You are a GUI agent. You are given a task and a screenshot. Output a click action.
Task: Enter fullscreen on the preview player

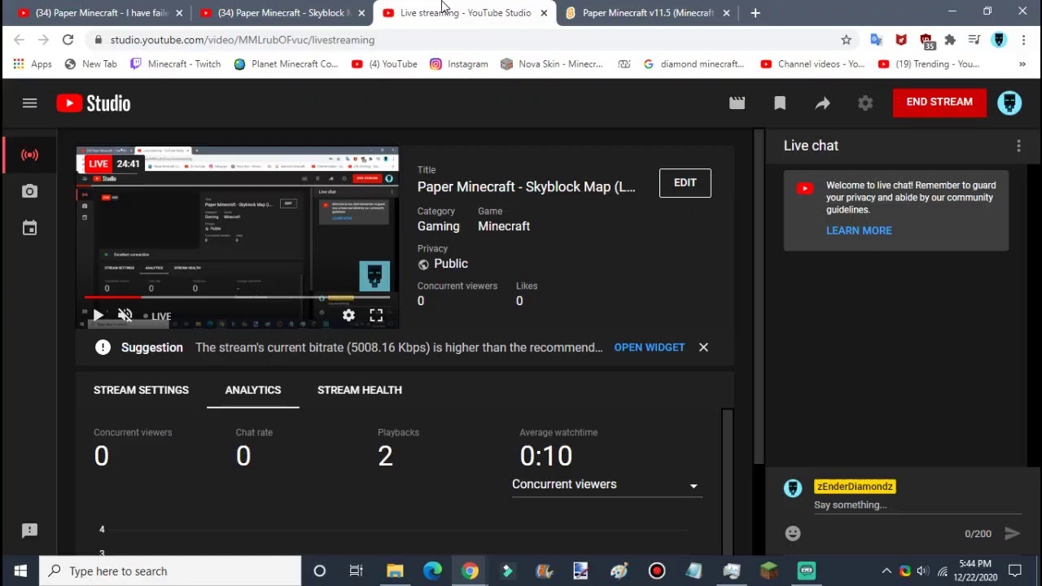coord(376,315)
